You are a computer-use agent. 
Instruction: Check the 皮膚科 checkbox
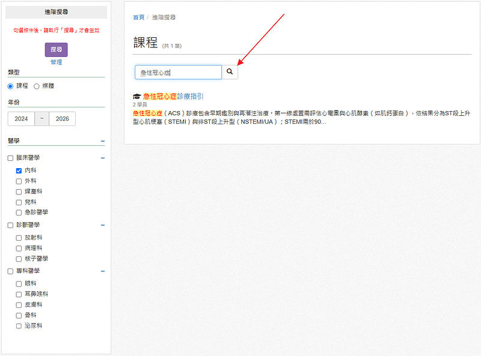[x=19, y=305]
